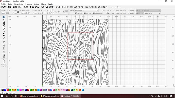The height and width of the screenshot is (98, 175).
Task: Select the Polygon tool
Action: (x=4, y=26)
